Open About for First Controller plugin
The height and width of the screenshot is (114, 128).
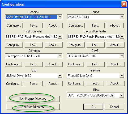pos(53,45)
